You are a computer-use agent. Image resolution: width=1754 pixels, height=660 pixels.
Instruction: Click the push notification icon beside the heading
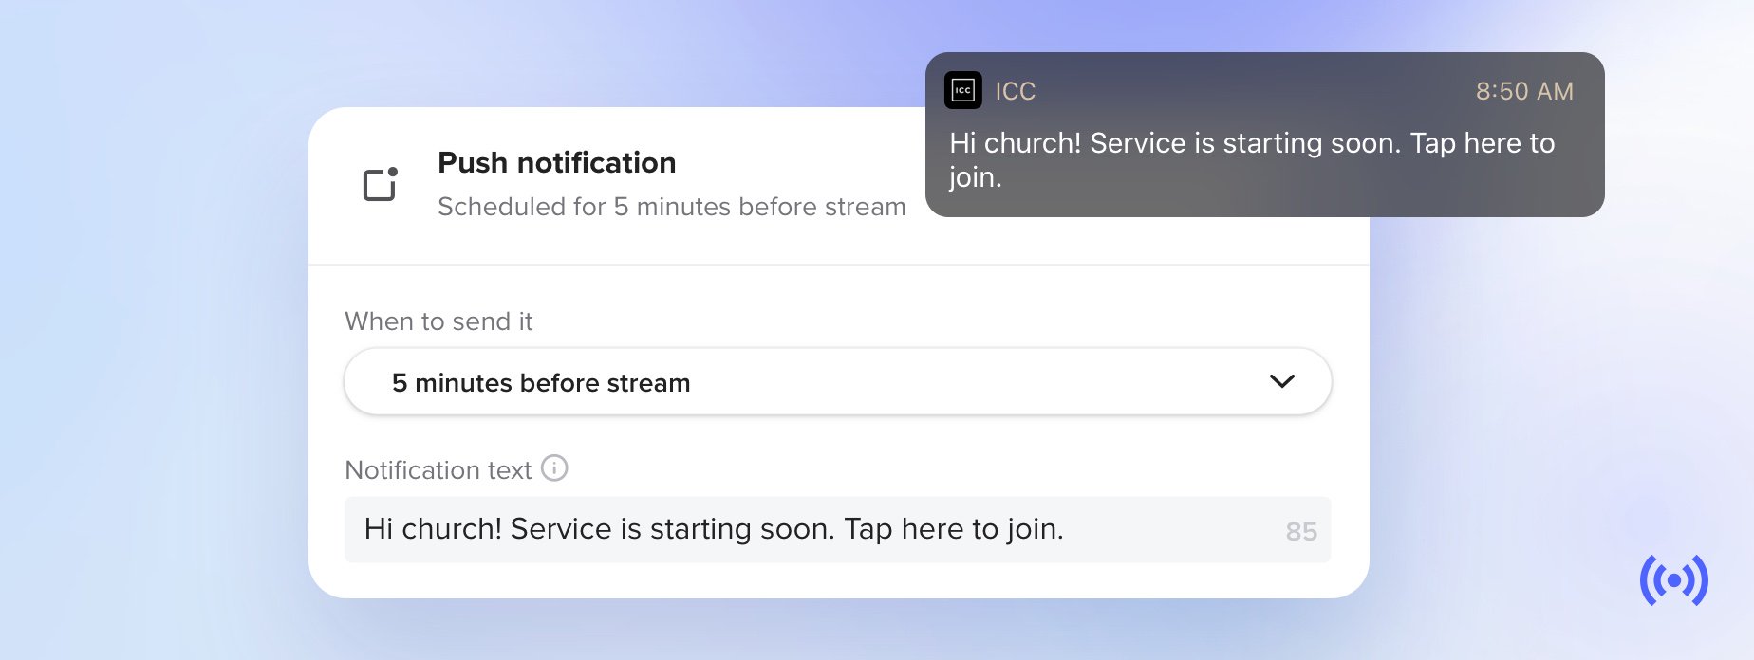381,183
